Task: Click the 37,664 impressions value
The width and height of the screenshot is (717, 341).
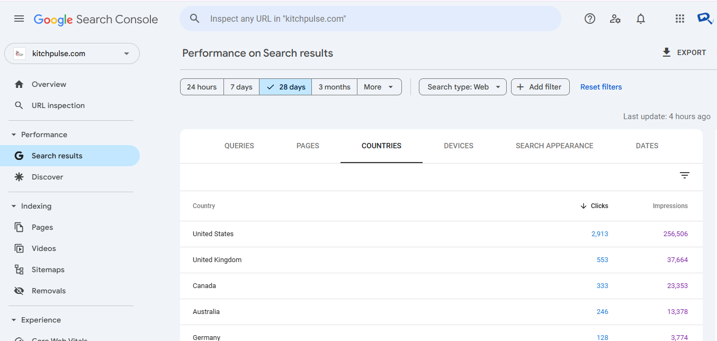Action: tap(677, 260)
